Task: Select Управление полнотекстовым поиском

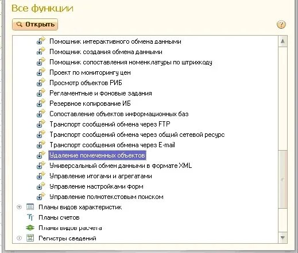Action: click(106, 197)
